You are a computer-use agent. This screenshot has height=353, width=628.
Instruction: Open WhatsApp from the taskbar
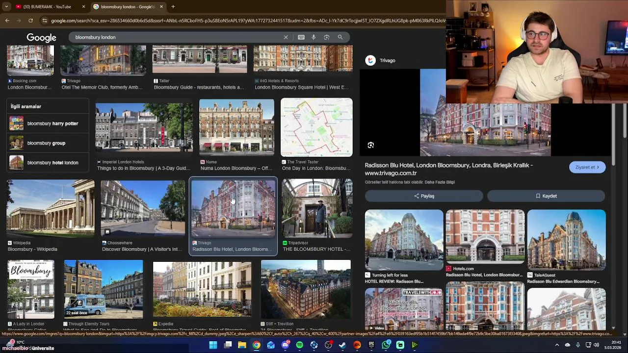tap(386, 345)
